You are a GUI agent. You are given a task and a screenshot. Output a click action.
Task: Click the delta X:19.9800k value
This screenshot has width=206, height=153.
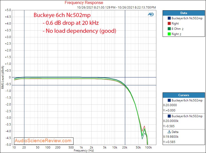coord(171,137)
